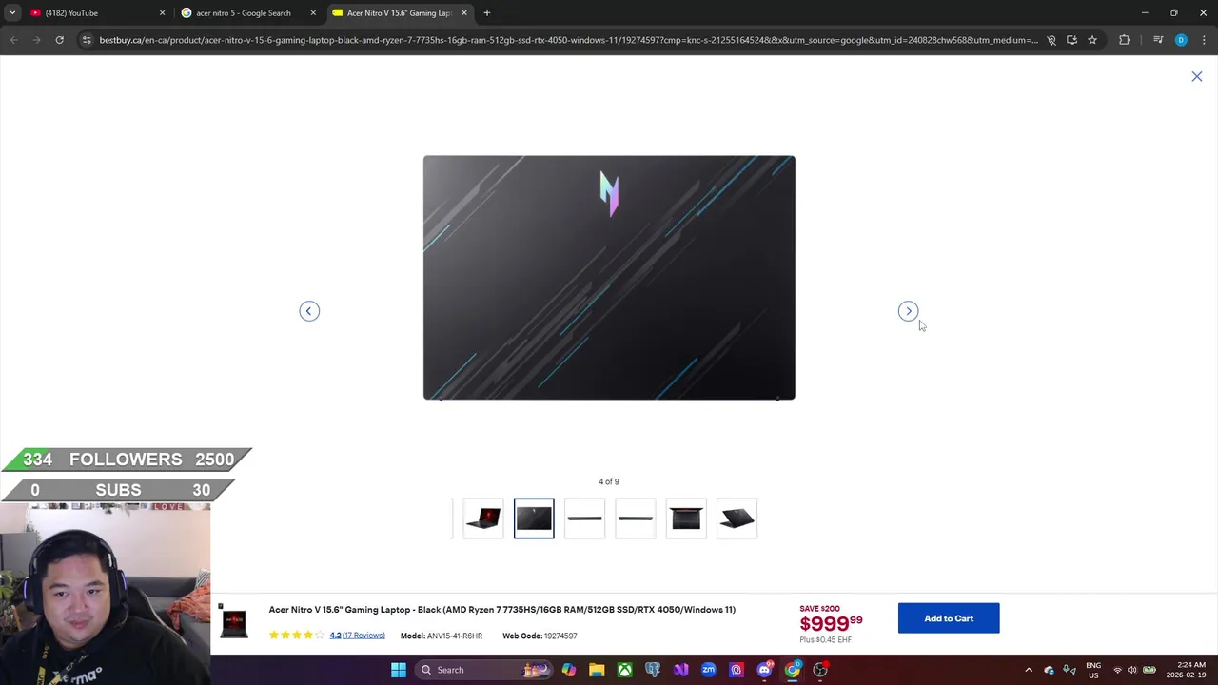This screenshot has height=685, width=1218.
Task: Select the highlighted lid view thumbnail
Action: [534, 519]
